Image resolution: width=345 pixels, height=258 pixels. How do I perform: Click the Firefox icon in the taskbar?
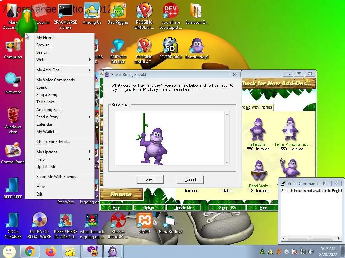pos(51,251)
